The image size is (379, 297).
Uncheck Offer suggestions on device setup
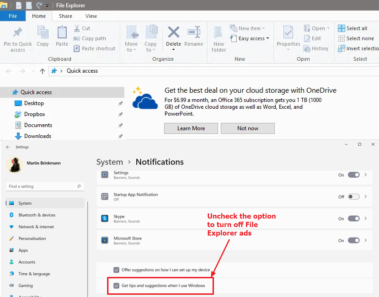117,270
